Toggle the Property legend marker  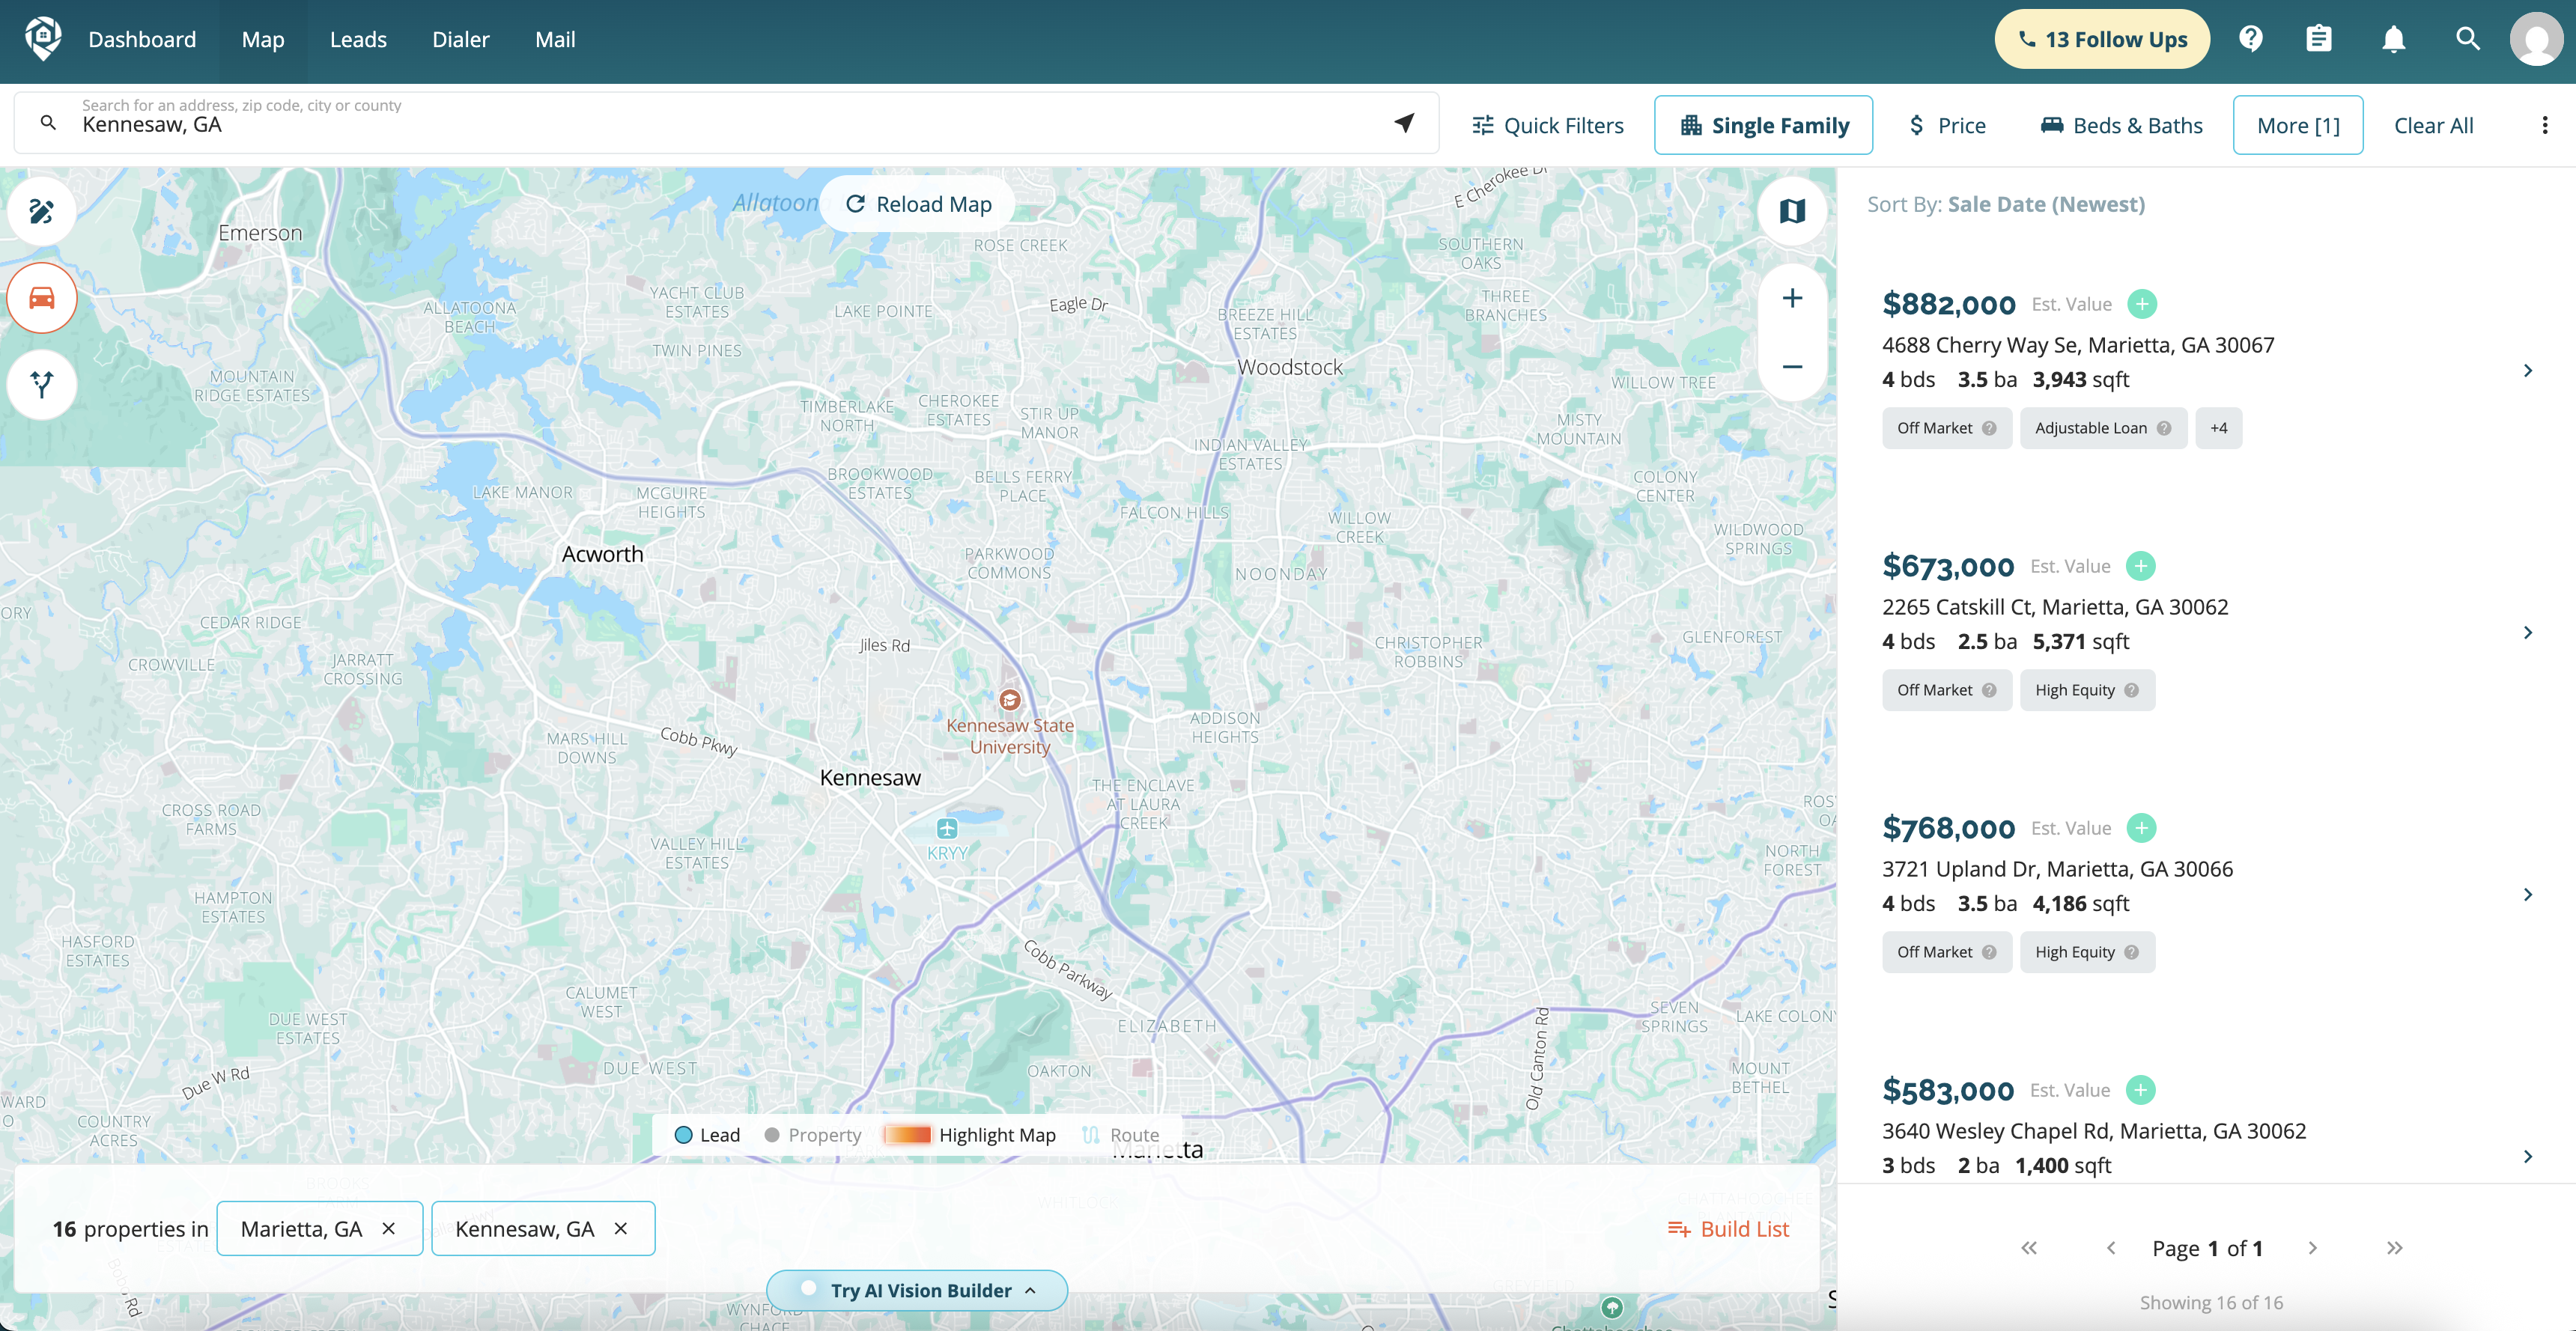pos(772,1135)
